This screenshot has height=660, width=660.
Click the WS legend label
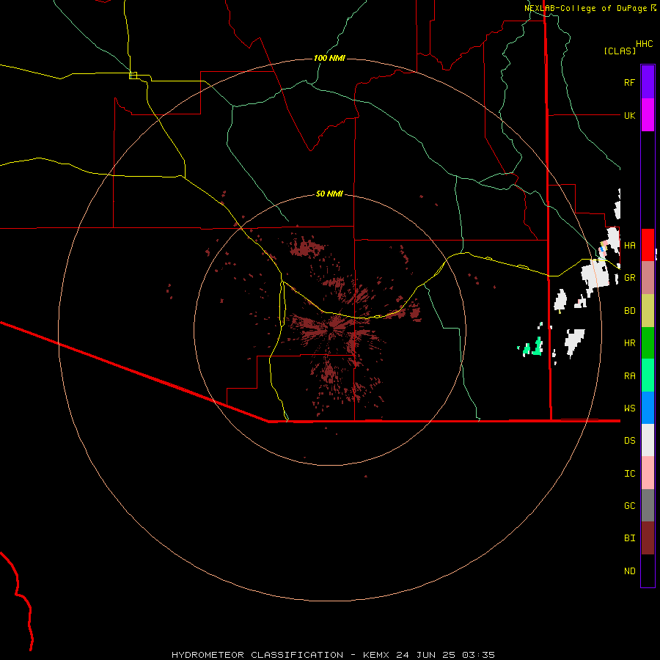pyautogui.click(x=629, y=408)
